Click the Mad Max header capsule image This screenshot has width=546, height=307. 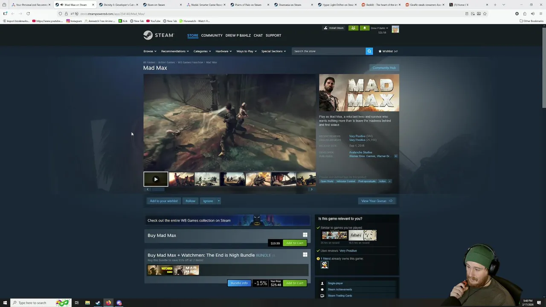[359, 93]
